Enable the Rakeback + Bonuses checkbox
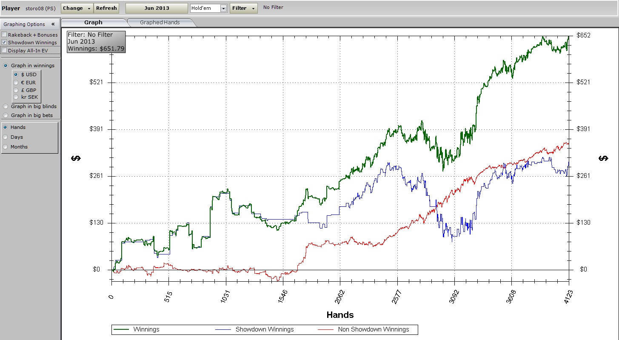The image size is (619, 340). [x=4, y=35]
